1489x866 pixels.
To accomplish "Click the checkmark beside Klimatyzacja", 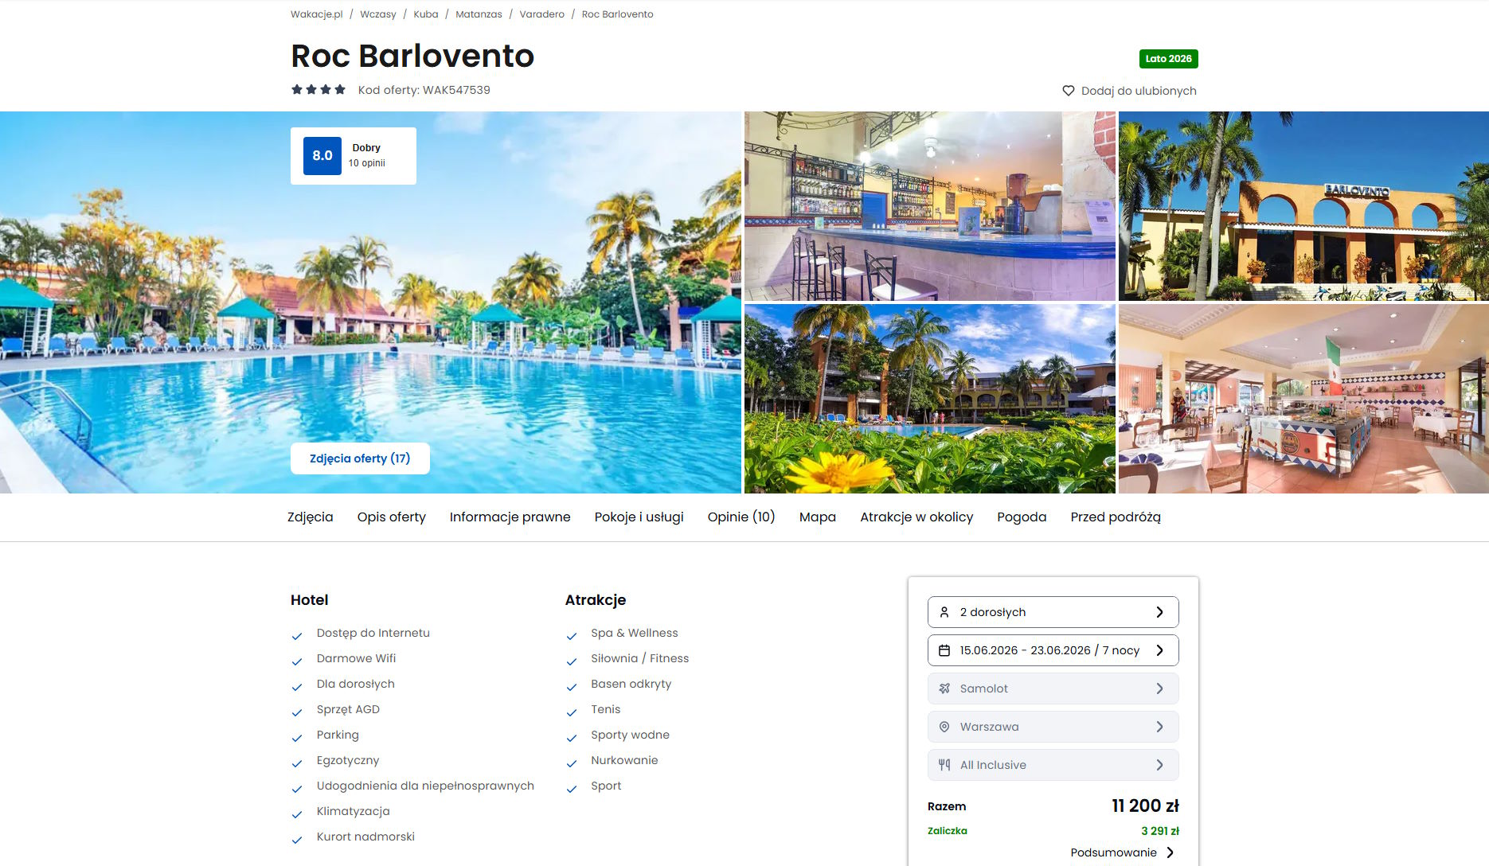I will [297, 814].
